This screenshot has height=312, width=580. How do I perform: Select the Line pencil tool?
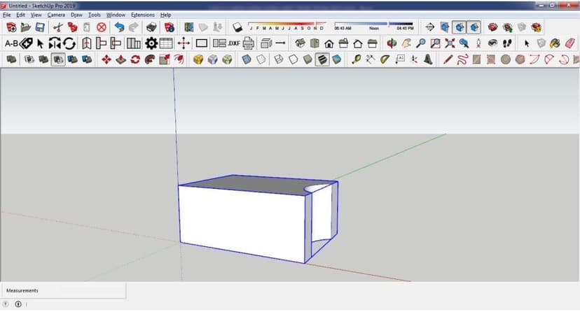448,59
